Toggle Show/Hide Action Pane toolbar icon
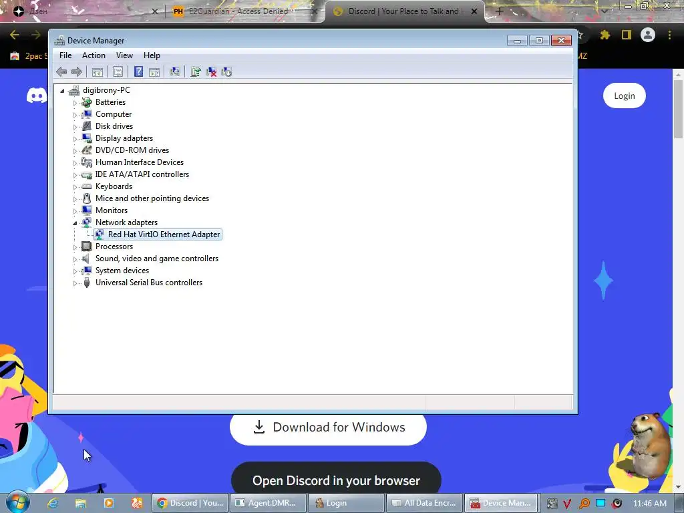684x513 pixels. click(154, 72)
